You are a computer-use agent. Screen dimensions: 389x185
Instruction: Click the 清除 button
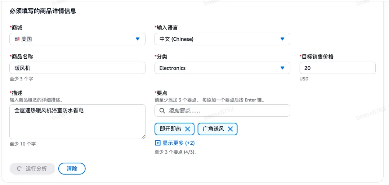point(72,169)
